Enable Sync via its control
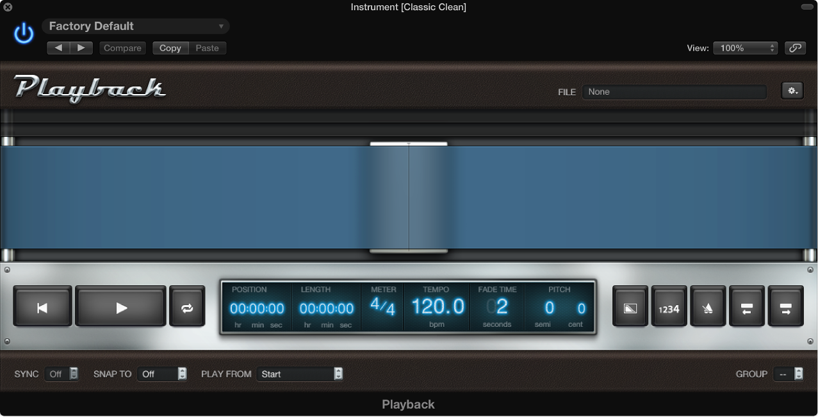818x417 pixels. 62,374
